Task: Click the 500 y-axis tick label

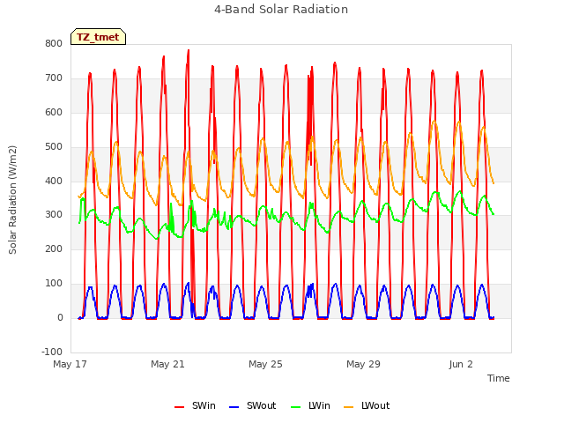Action: pyautogui.click(x=54, y=147)
